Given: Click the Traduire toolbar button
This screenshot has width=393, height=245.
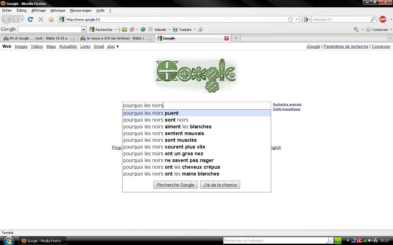Looking at the screenshot, I should 182,29.
